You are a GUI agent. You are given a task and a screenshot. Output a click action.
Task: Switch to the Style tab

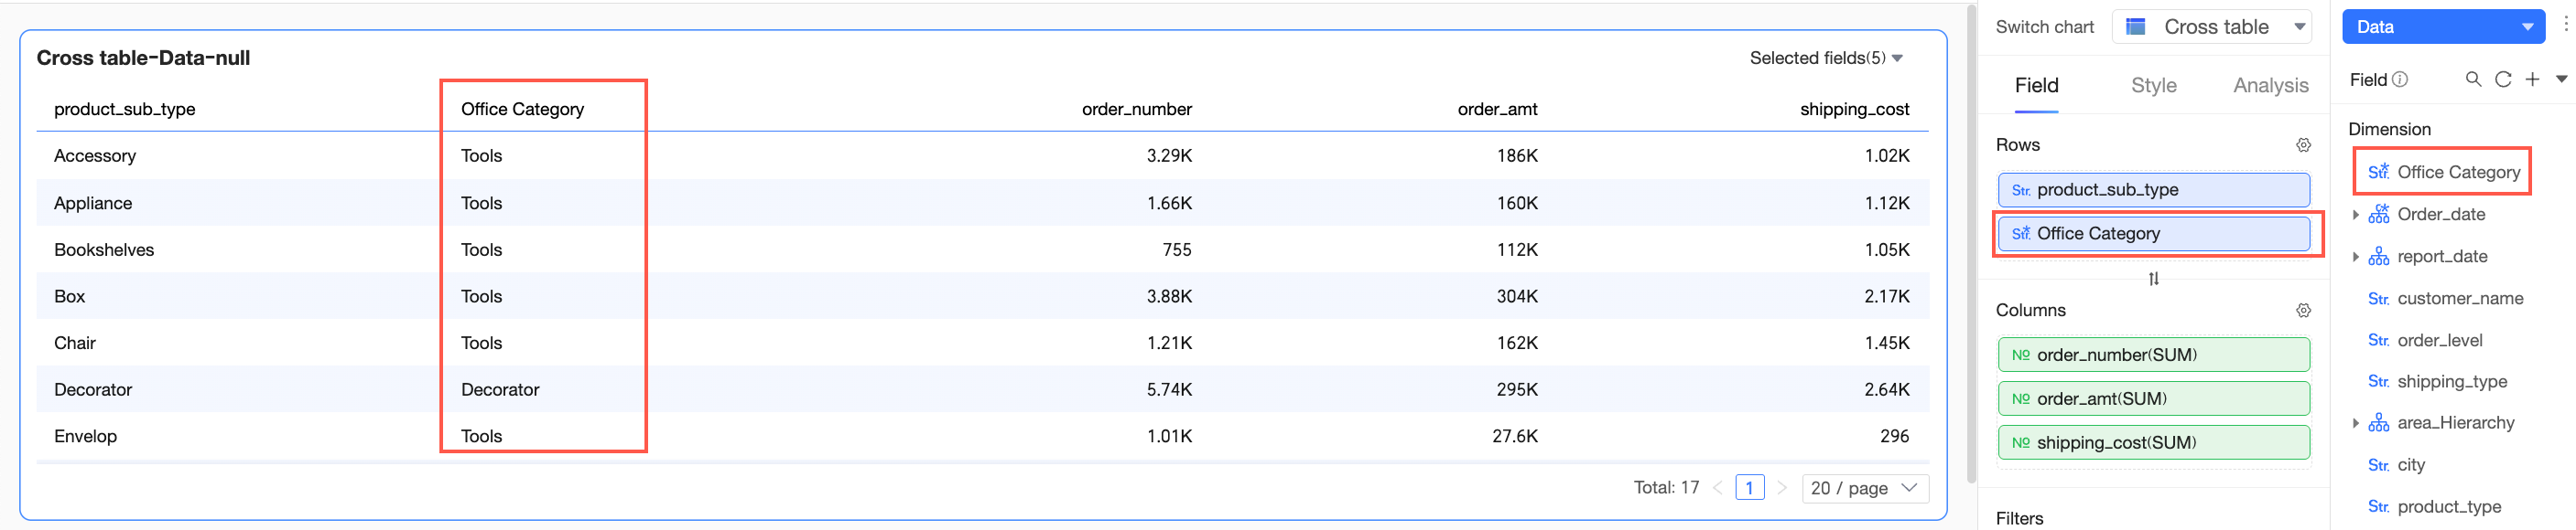[x=2153, y=86]
